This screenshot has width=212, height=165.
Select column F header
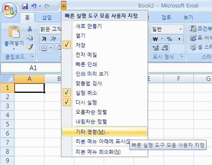178,79
